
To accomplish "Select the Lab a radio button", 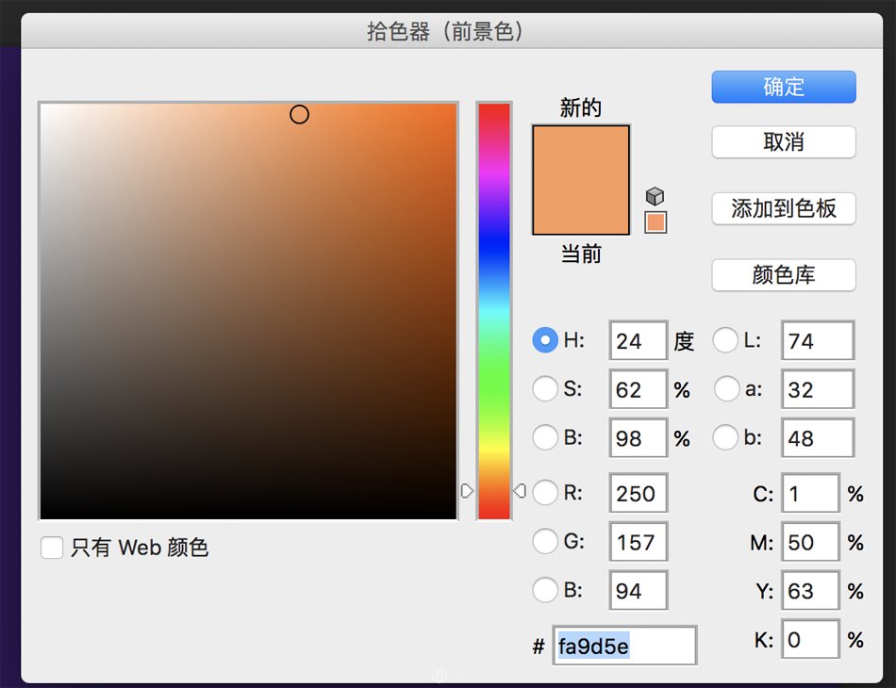I will (x=725, y=389).
